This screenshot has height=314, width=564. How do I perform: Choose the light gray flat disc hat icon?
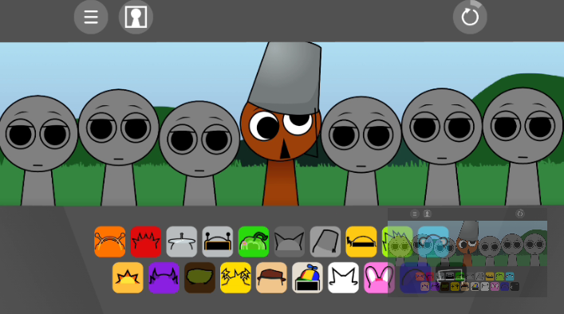pyautogui.click(x=182, y=241)
